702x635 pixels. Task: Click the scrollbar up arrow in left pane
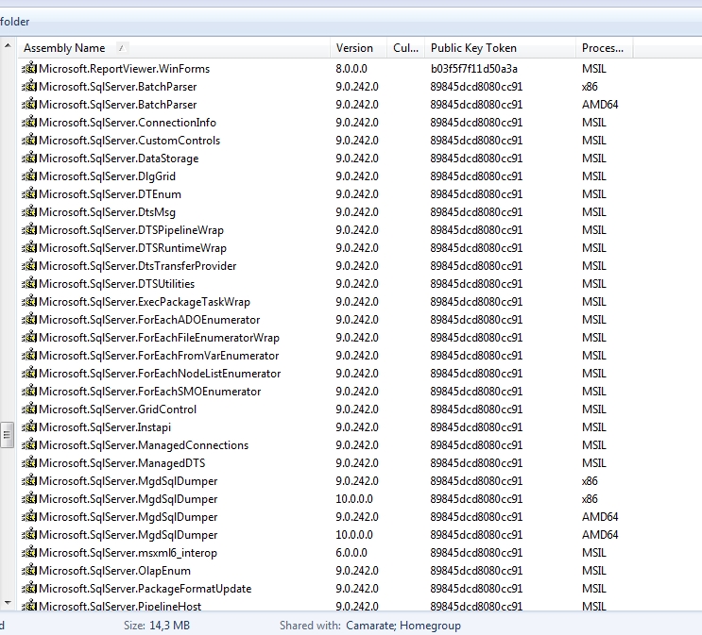coord(7,44)
